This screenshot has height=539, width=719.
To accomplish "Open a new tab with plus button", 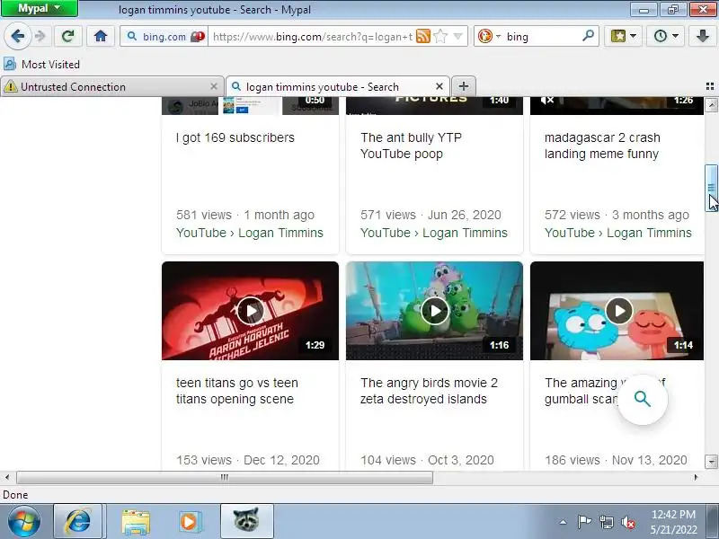I will coord(464,86).
